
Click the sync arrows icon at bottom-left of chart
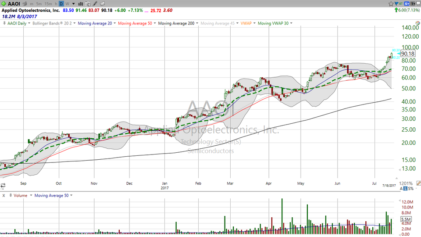pos(3,185)
